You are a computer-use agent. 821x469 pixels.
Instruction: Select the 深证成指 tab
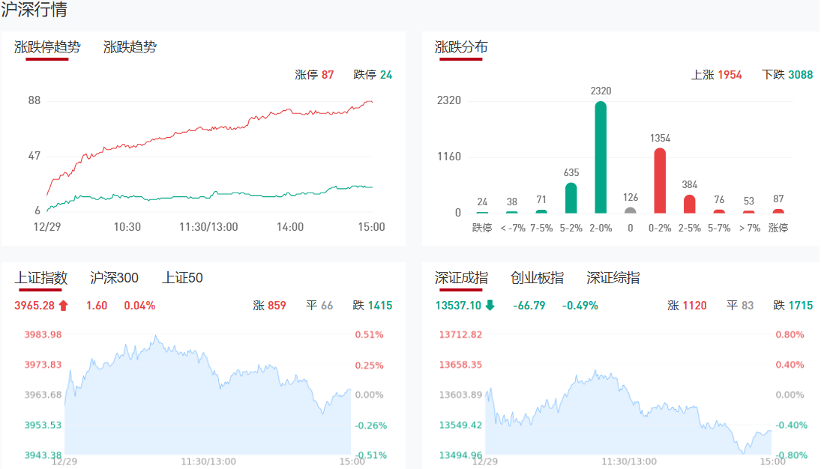[461, 278]
